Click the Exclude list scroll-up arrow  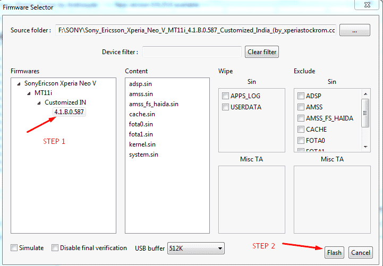[x=365, y=94]
